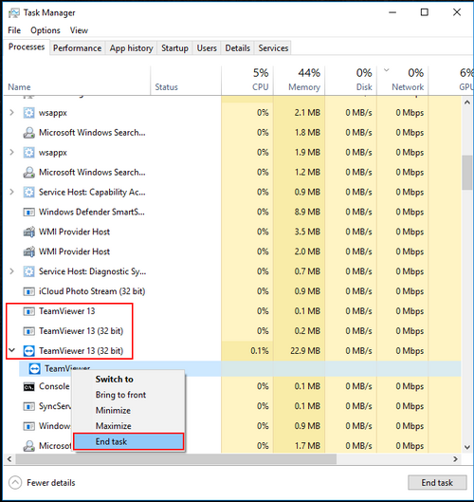Sort by Status column header
The width and height of the screenshot is (474, 502).
pyautogui.click(x=186, y=81)
